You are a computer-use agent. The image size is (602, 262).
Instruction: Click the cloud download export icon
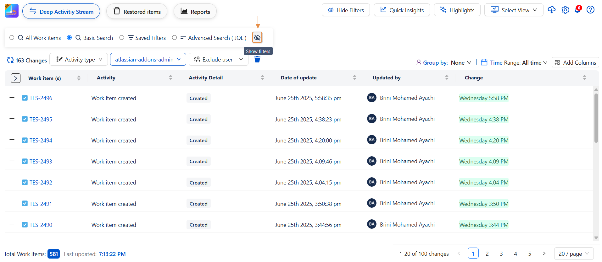(x=551, y=10)
